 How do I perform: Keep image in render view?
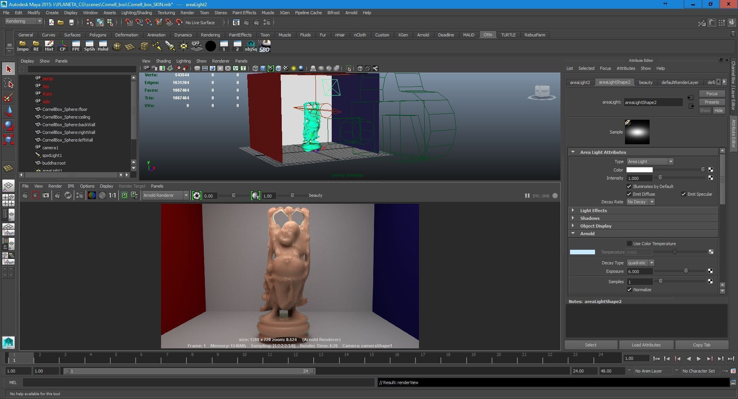124,195
